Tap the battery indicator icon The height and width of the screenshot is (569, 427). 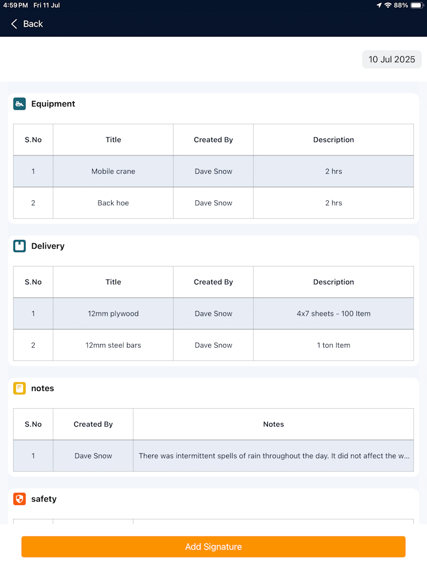416,5
